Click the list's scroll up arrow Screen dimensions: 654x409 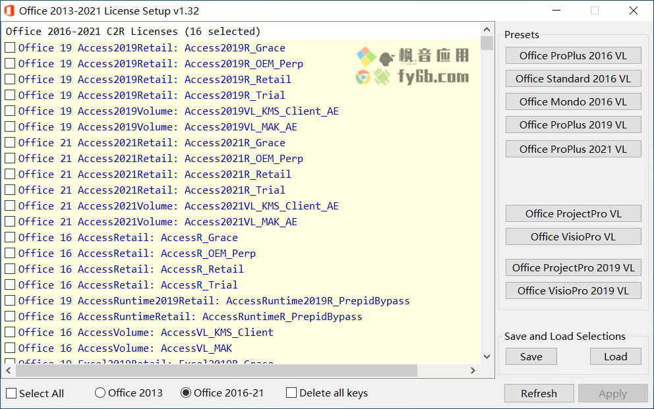click(487, 30)
